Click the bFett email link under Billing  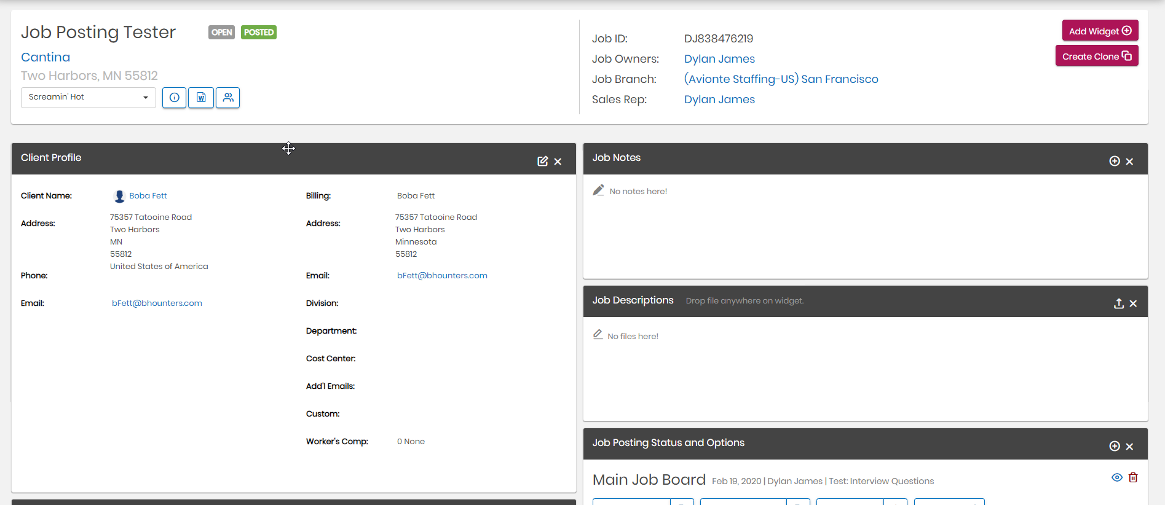(x=442, y=276)
